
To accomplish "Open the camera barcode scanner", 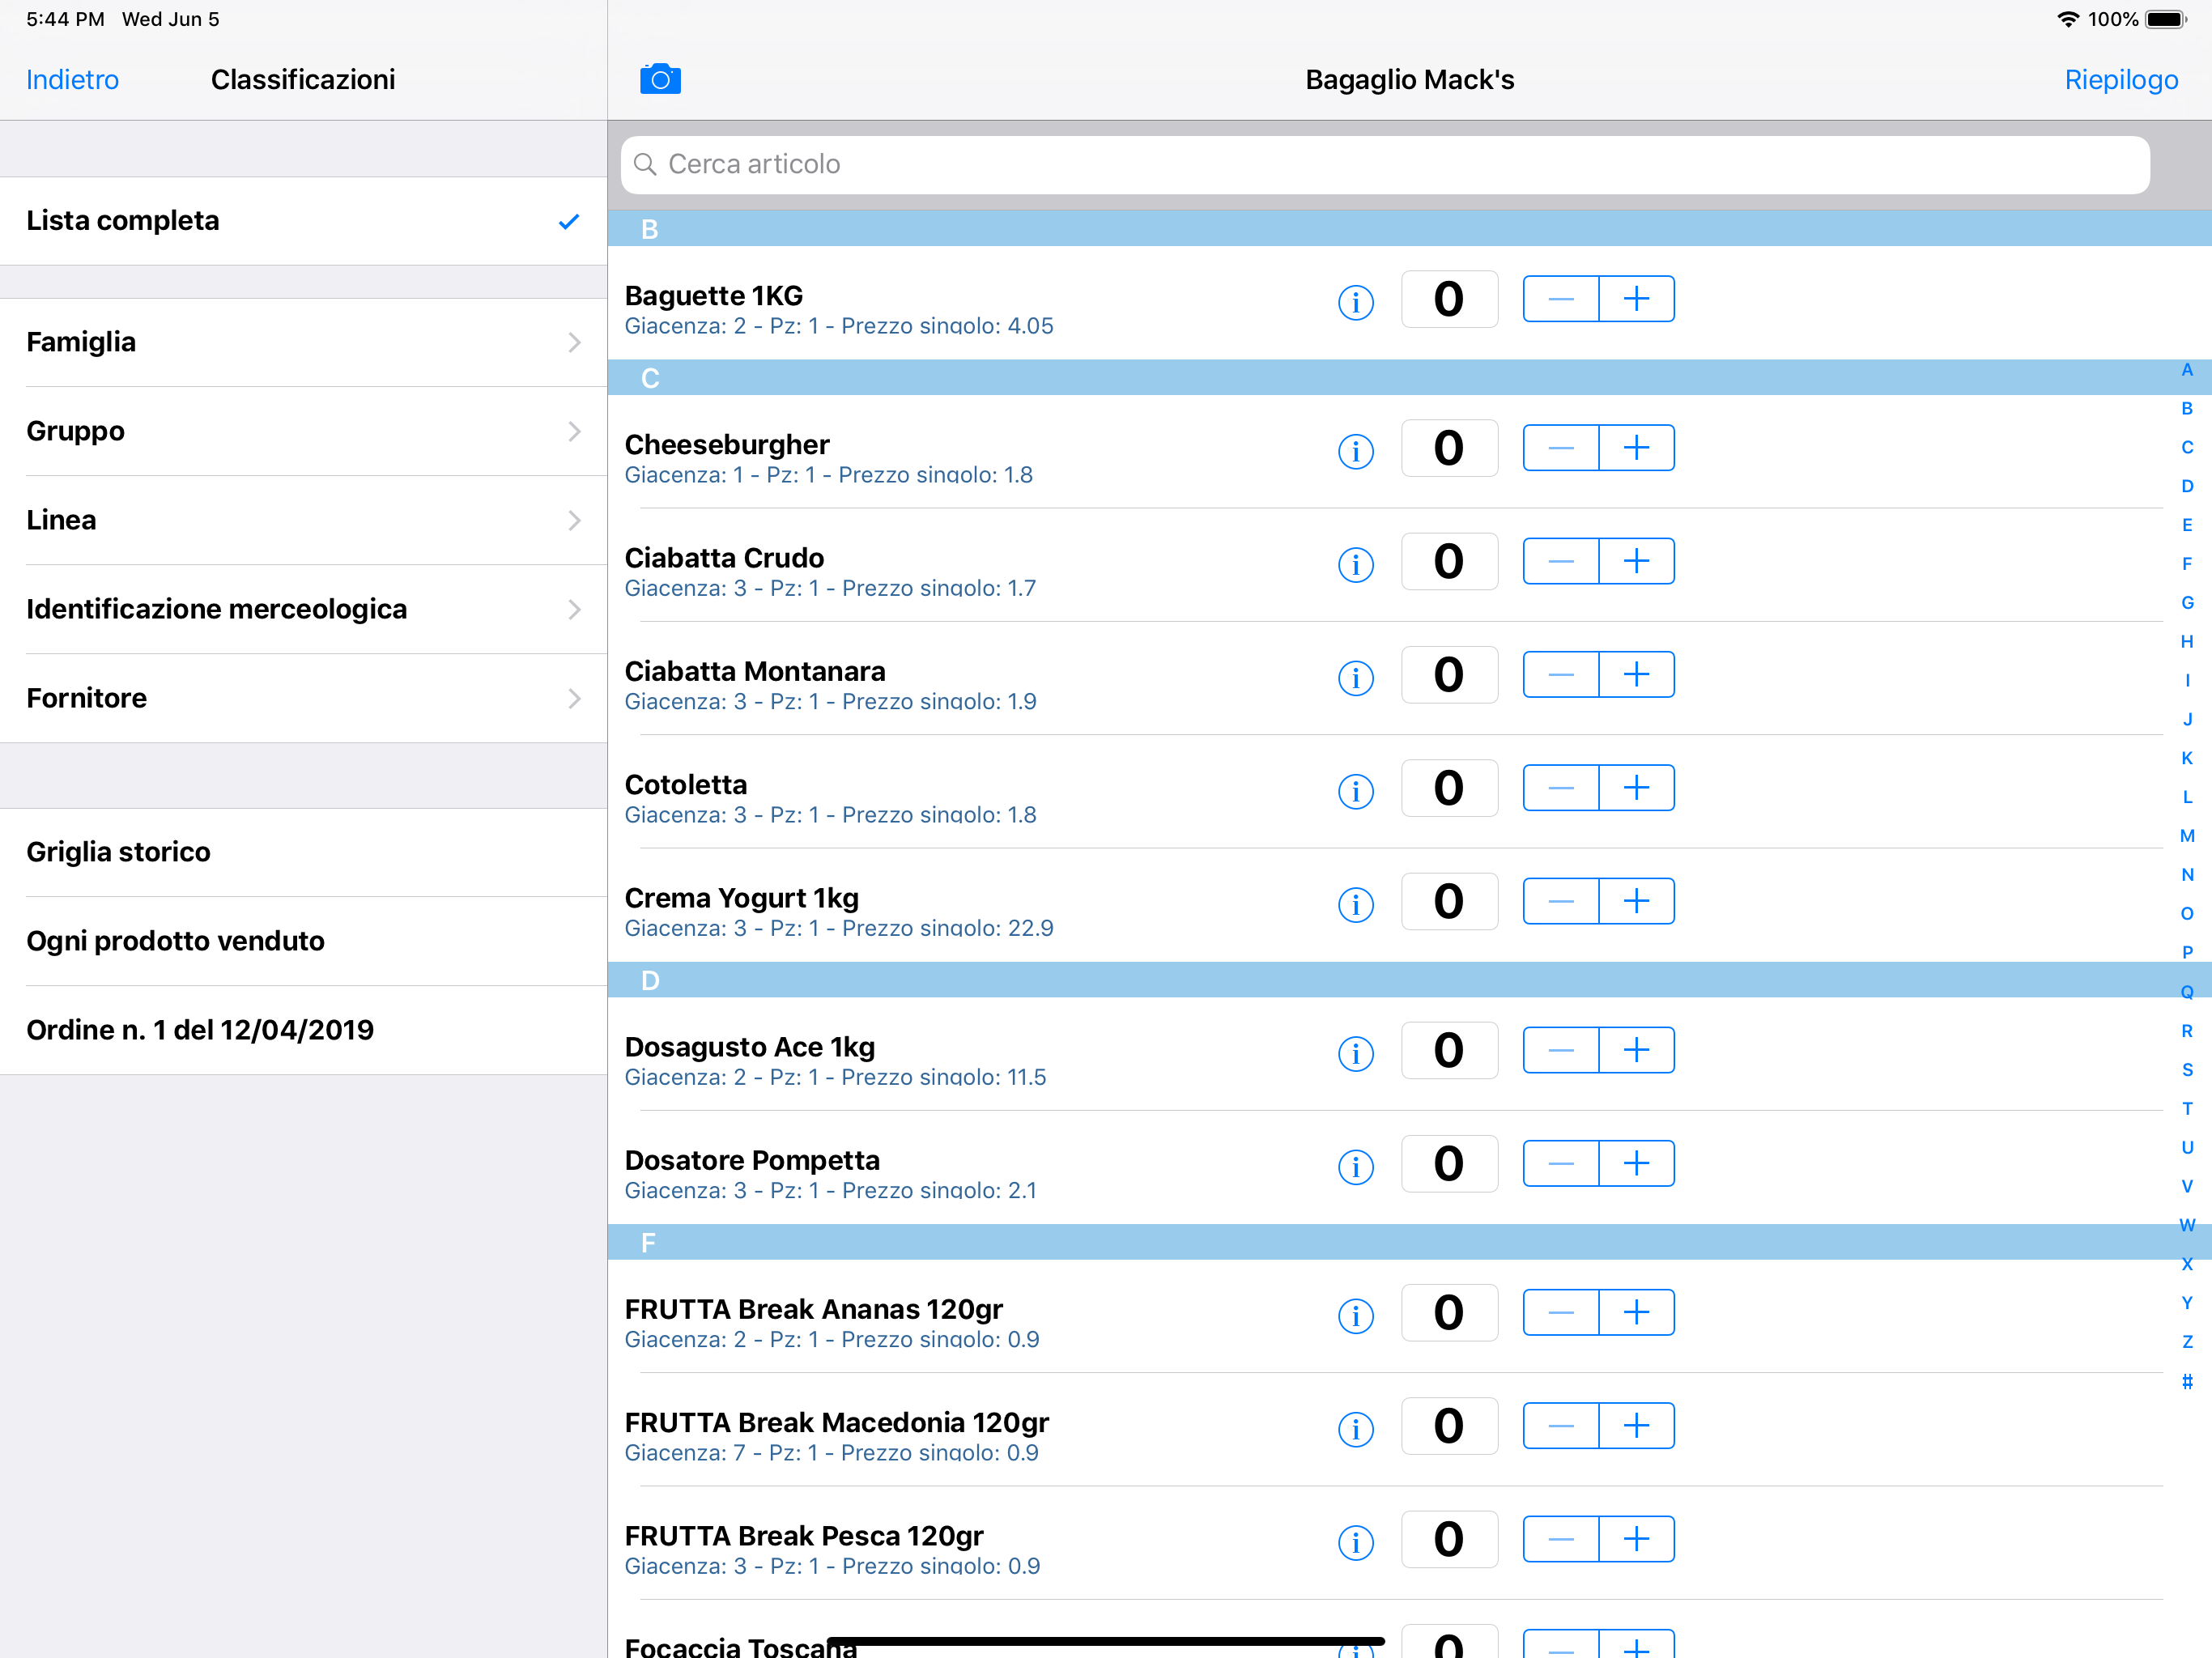I will [x=660, y=79].
